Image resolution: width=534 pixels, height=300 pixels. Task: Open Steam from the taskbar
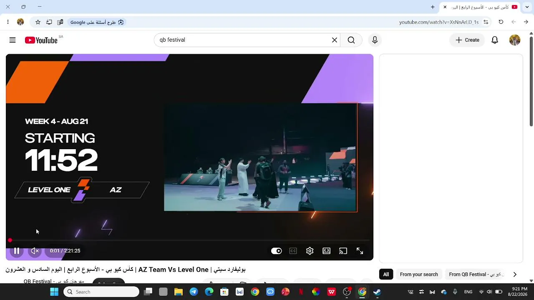point(377,292)
